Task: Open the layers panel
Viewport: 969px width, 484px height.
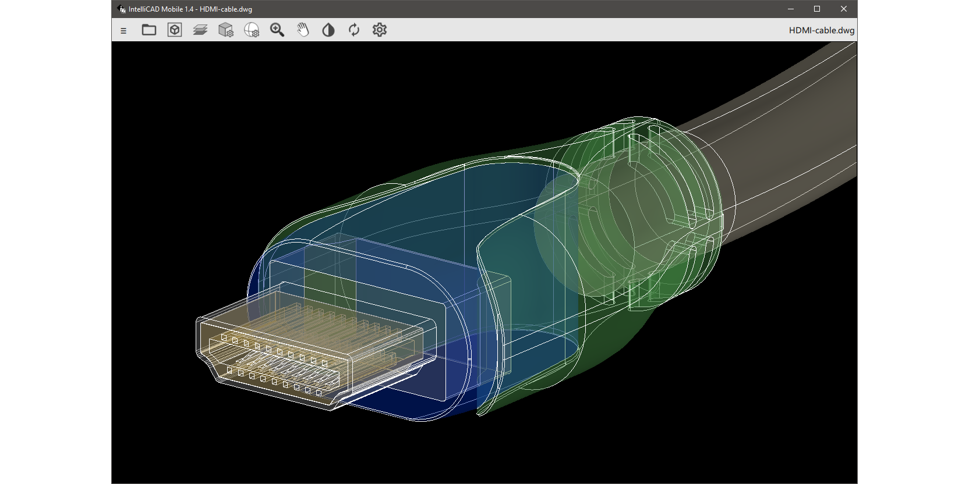Action: pyautogui.click(x=200, y=30)
